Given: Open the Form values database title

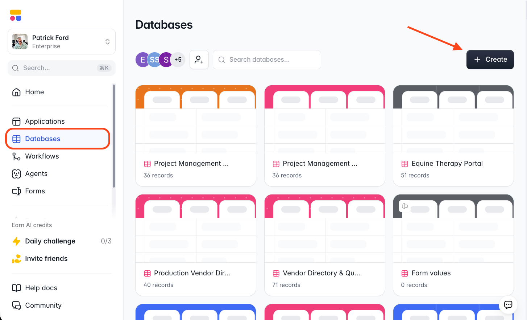Looking at the screenshot, I should pos(431,273).
